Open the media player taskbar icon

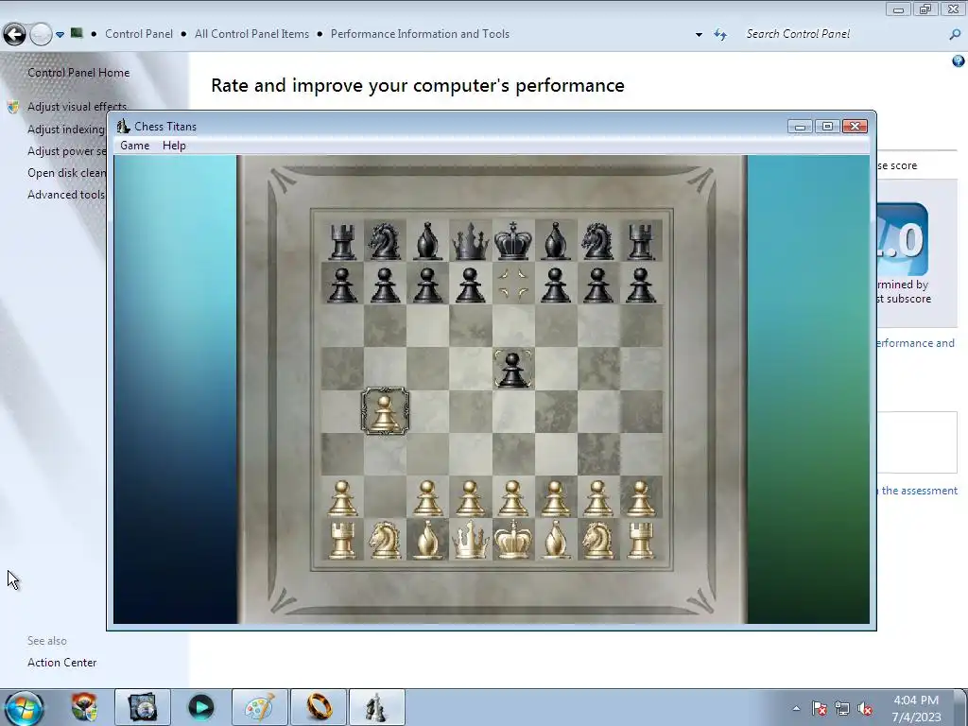click(x=200, y=707)
